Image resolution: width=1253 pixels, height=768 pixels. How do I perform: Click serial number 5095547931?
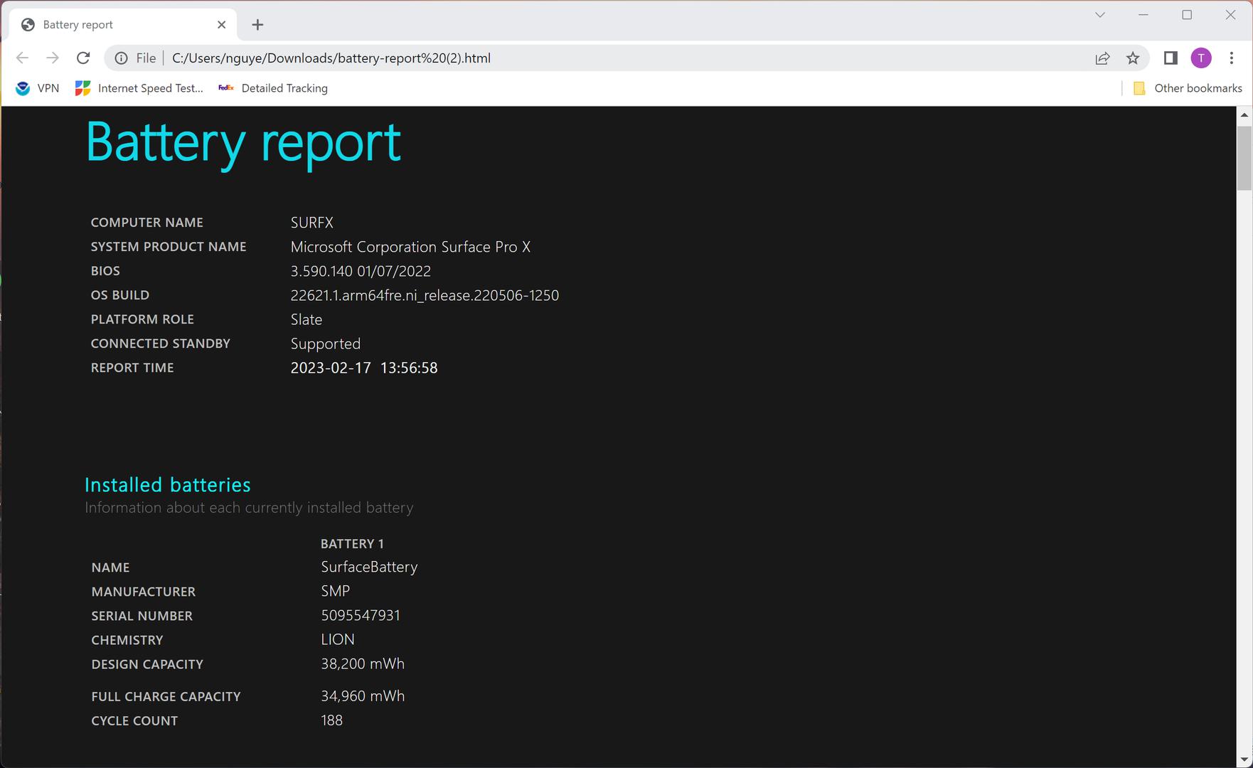tap(361, 615)
